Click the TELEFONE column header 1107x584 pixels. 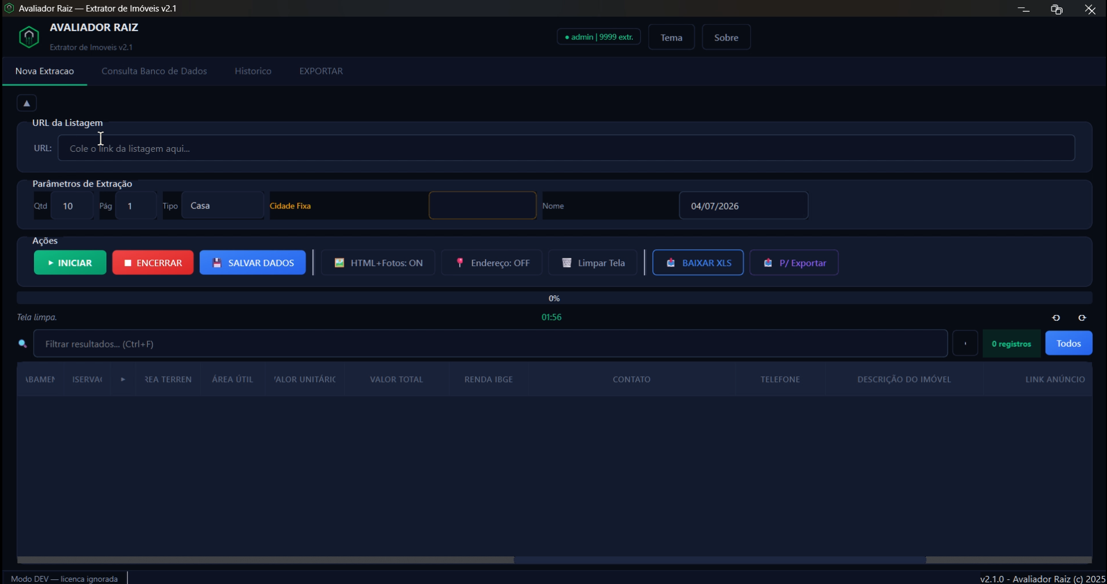(780, 379)
